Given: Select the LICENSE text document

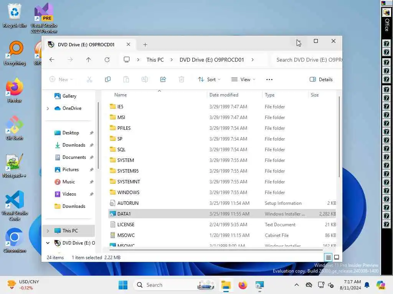Looking at the screenshot, I should click(222, 224).
